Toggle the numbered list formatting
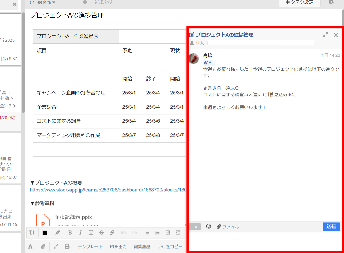 click(157, 232)
